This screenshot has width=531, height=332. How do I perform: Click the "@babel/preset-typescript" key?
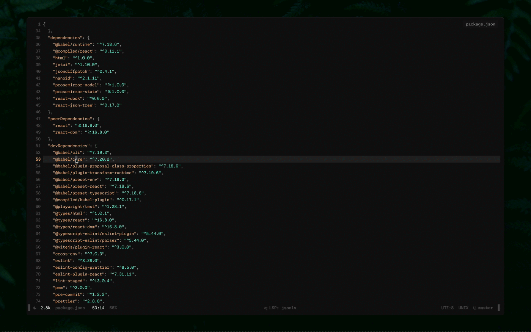pyautogui.click(x=85, y=193)
